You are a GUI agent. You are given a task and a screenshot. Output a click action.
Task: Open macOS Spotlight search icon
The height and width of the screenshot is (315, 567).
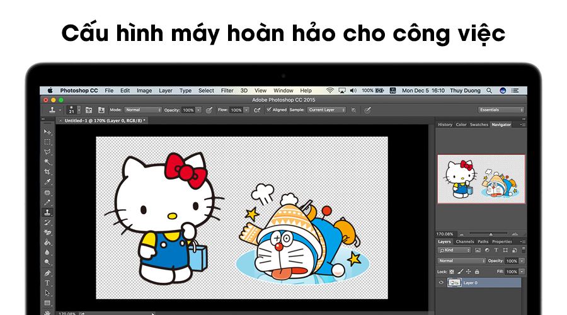489,91
